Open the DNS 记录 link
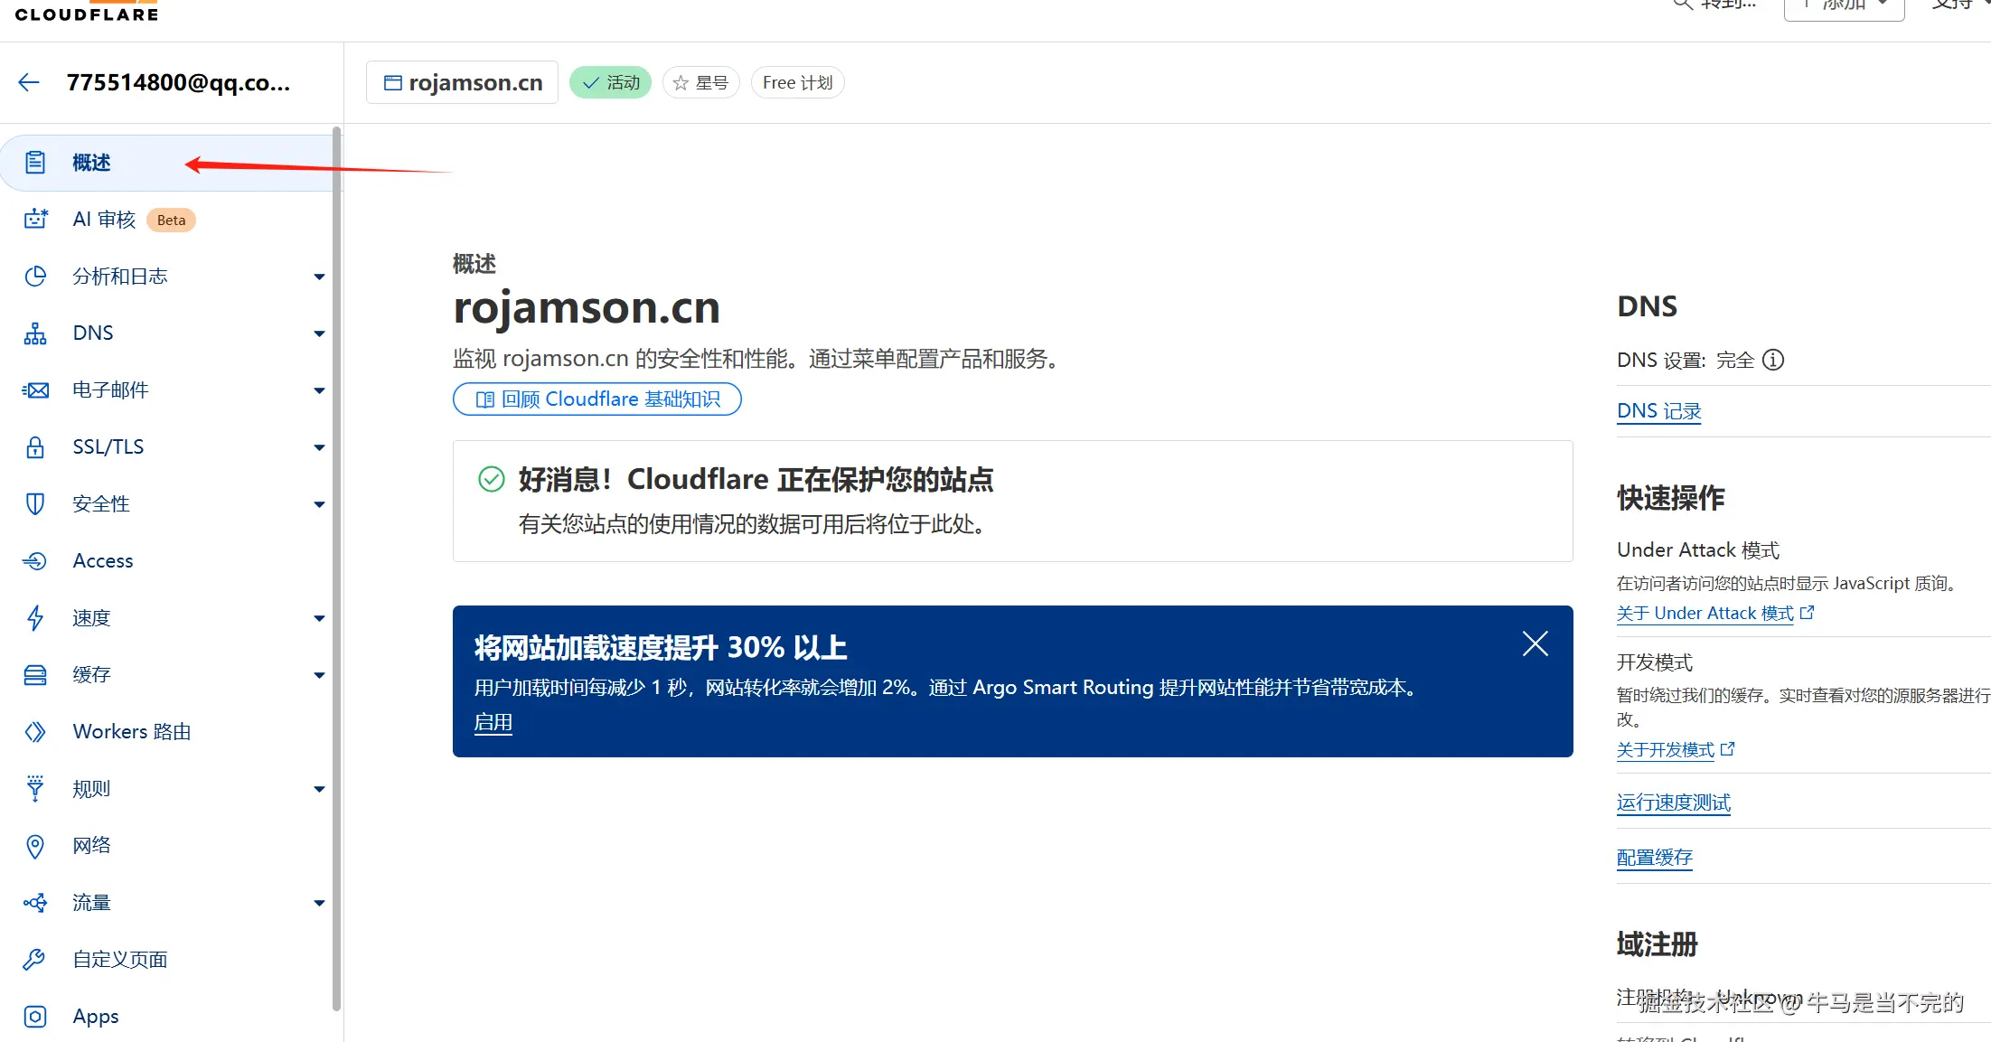Image resolution: width=1991 pixels, height=1042 pixels. [x=1659, y=411]
